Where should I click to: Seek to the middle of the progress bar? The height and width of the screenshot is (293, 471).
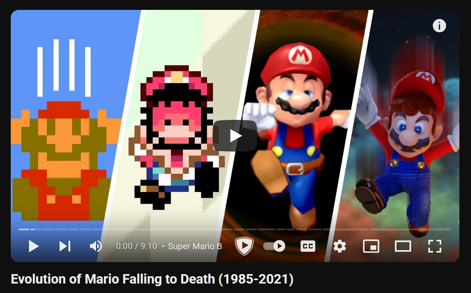[234, 229]
